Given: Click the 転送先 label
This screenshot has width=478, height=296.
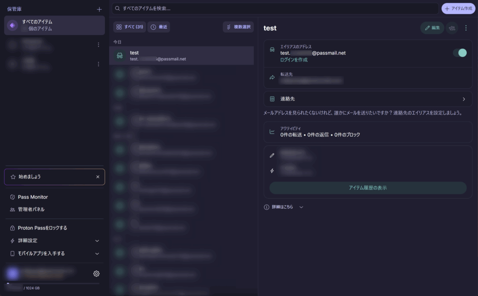Looking at the screenshot, I should coord(286,74).
